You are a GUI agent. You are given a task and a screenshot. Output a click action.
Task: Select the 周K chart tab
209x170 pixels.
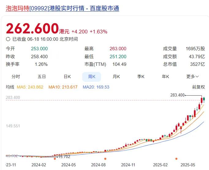(91, 77)
